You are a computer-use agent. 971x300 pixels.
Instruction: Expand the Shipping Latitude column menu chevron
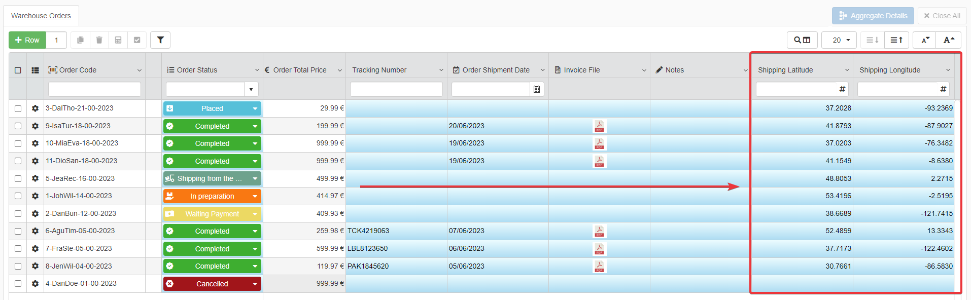(847, 70)
